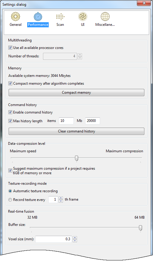
Task: Open the General settings gear icon
Action: click(16, 17)
